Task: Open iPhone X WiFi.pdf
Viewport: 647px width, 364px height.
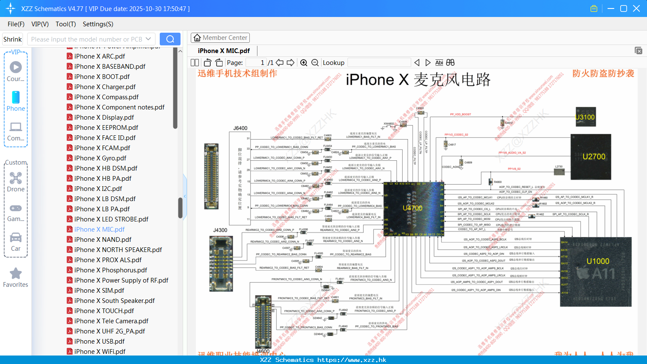Action: click(100, 351)
